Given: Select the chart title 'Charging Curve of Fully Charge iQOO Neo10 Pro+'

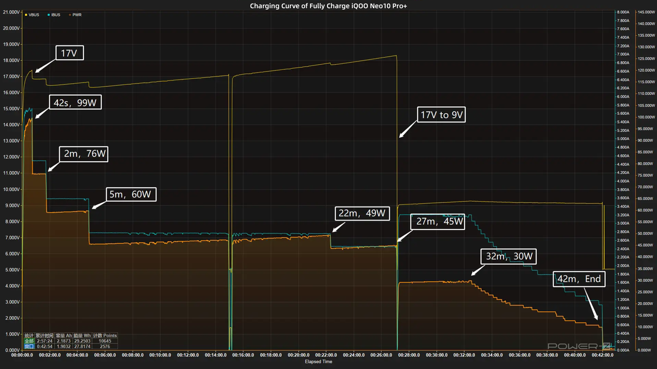Looking at the screenshot, I should point(328,6).
